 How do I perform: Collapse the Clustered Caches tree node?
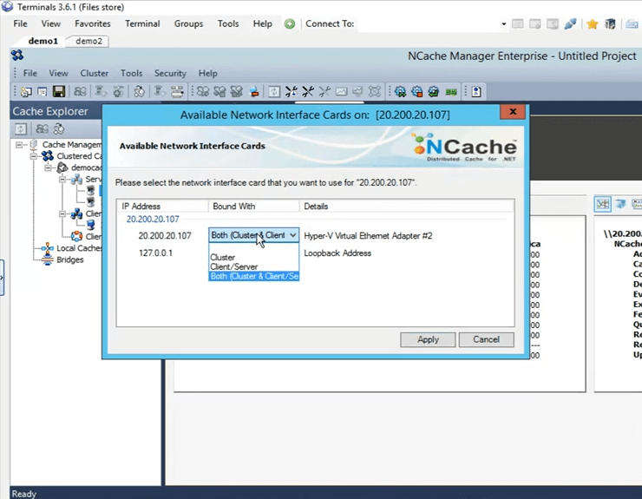tap(34, 156)
